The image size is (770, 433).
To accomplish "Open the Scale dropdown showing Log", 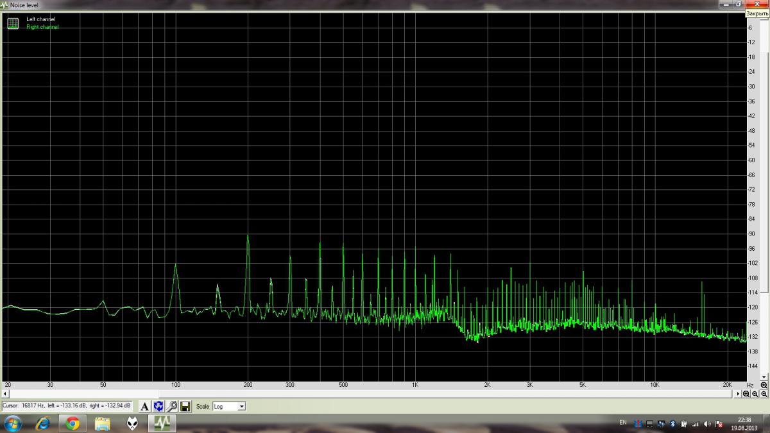I will [229, 406].
